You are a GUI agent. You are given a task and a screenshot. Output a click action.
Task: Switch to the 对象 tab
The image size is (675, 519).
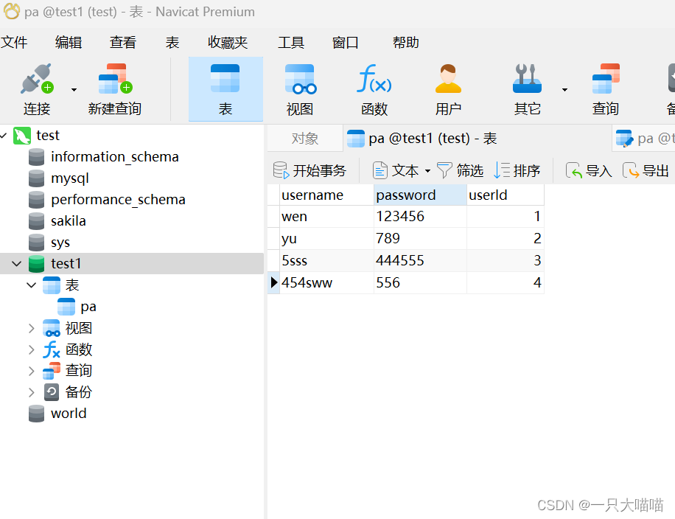pyautogui.click(x=304, y=137)
